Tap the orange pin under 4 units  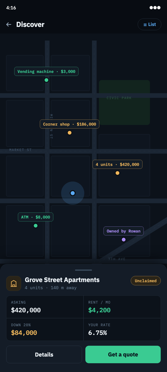point(117,173)
